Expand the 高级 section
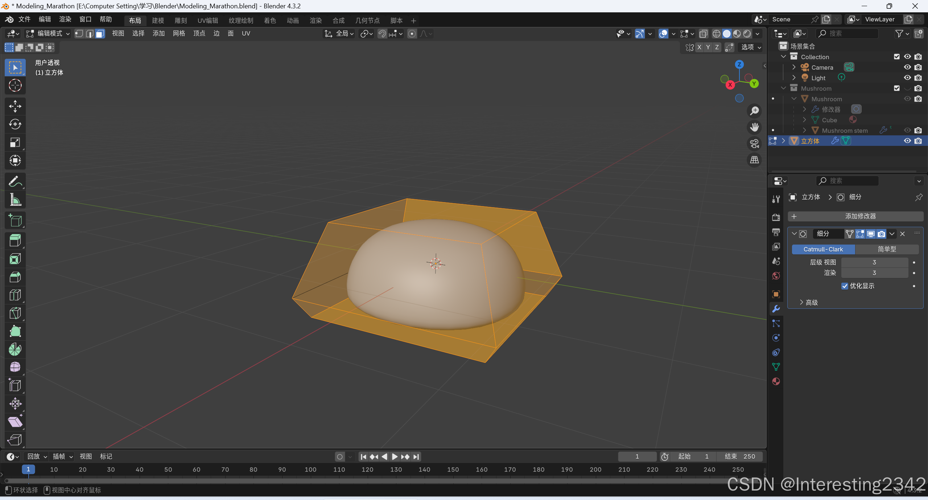Screen dimensions: 928x500 tap(809, 302)
